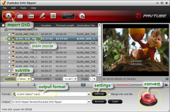Click the Output path input field

[50, 102]
